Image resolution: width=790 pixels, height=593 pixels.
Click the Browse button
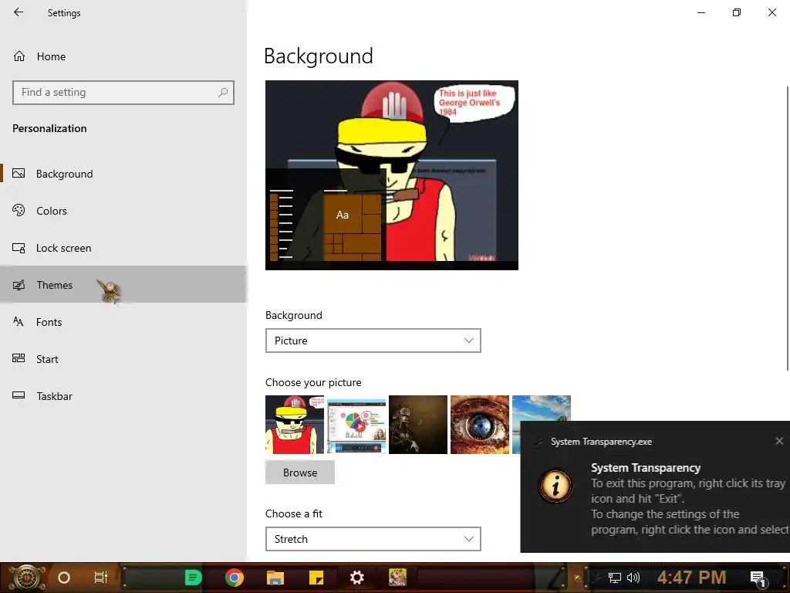(300, 473)
